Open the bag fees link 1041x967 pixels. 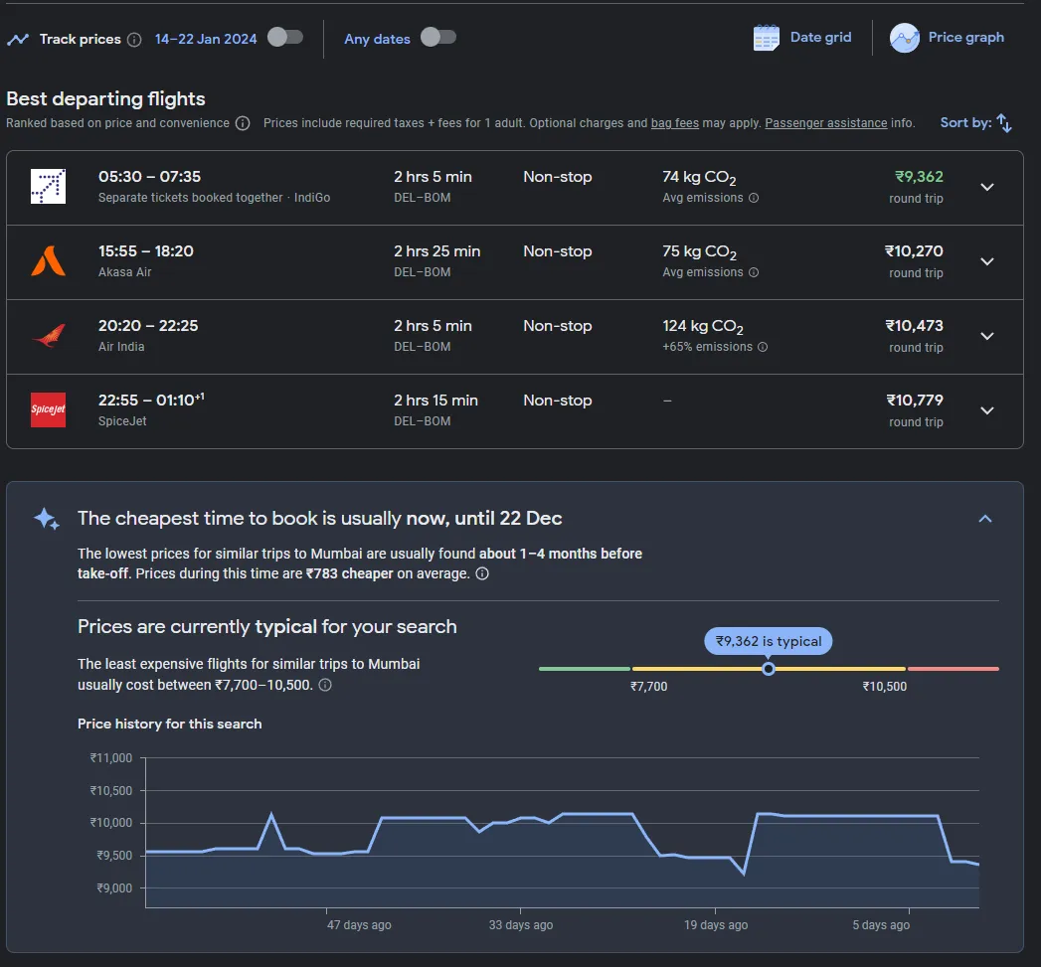(674, 123)
